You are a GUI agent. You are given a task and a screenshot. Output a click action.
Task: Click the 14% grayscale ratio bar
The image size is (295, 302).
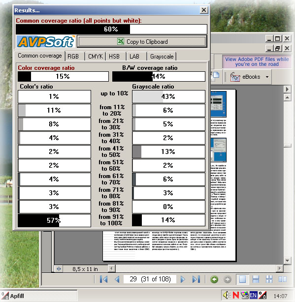point(168,220)
